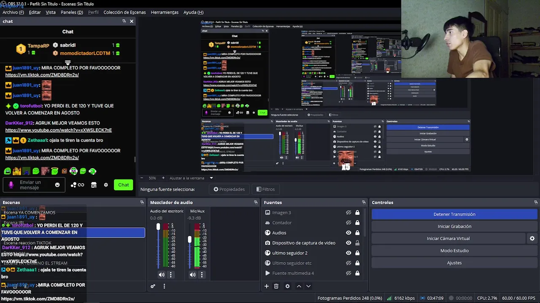Image resolution: width=540 pixels, height=303 pixels.
Task: Click Detener Transmisión button
Action: coord(454,214)
